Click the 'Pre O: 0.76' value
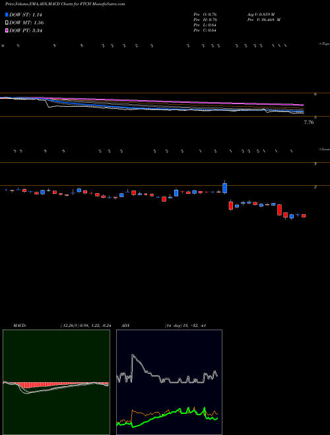The width and height of the screenshot is (330, 435). point(205,14)
